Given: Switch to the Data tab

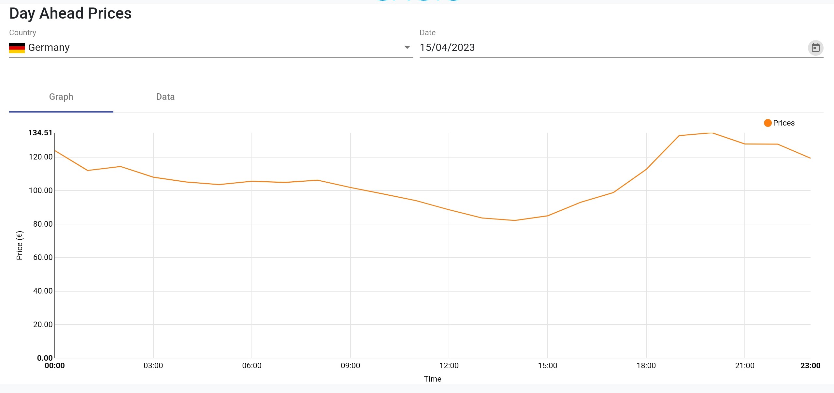Looking at the screenshot, I should [165, 97].
